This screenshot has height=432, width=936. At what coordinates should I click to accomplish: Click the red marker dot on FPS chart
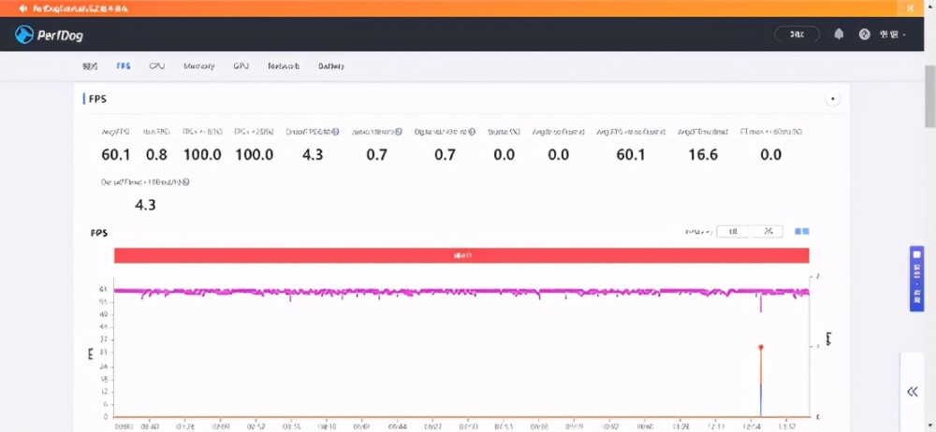(x=760, y=347)
